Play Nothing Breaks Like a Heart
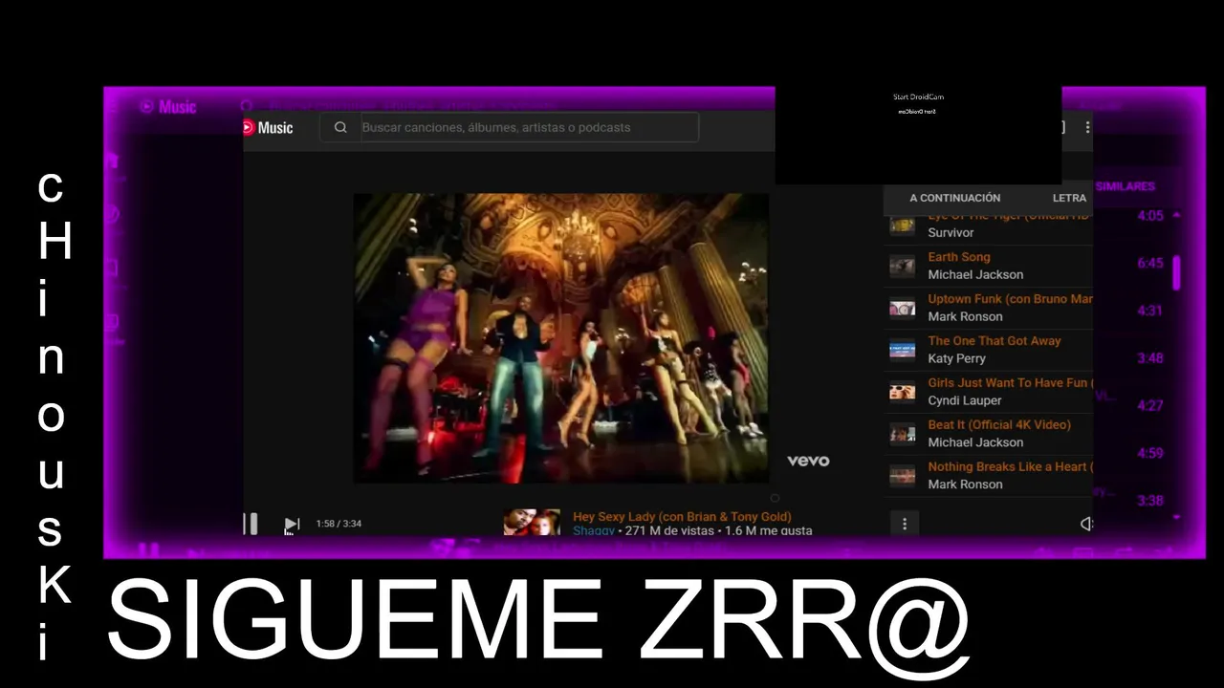Image resolution: width=1224 pixels, height=688 pixels. pos(1010,467)
